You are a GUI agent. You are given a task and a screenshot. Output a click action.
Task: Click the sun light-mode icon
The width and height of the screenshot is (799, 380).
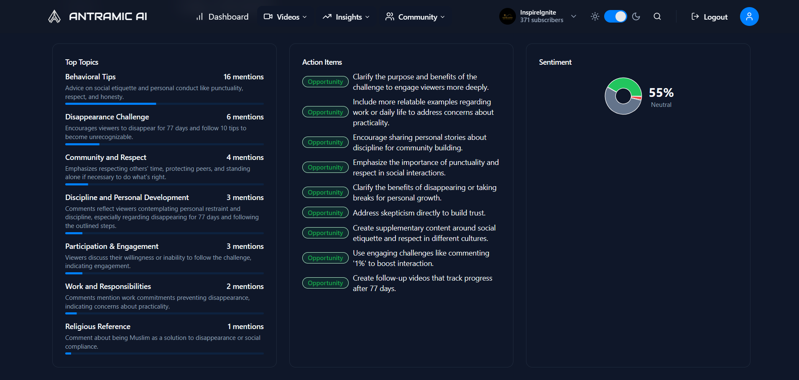point(595,17)
